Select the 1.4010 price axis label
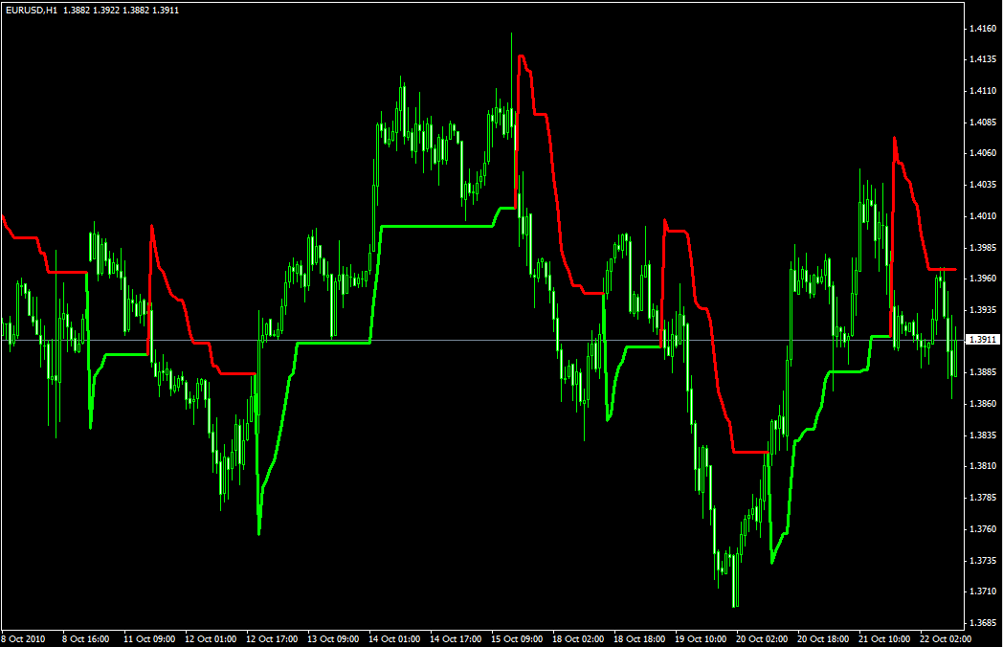This screenshot has width=1003, height=647. pos(983,215)
